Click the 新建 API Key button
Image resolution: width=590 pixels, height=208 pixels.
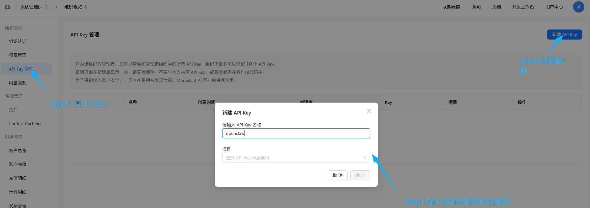pyautogui.click(x=564, y=35)
